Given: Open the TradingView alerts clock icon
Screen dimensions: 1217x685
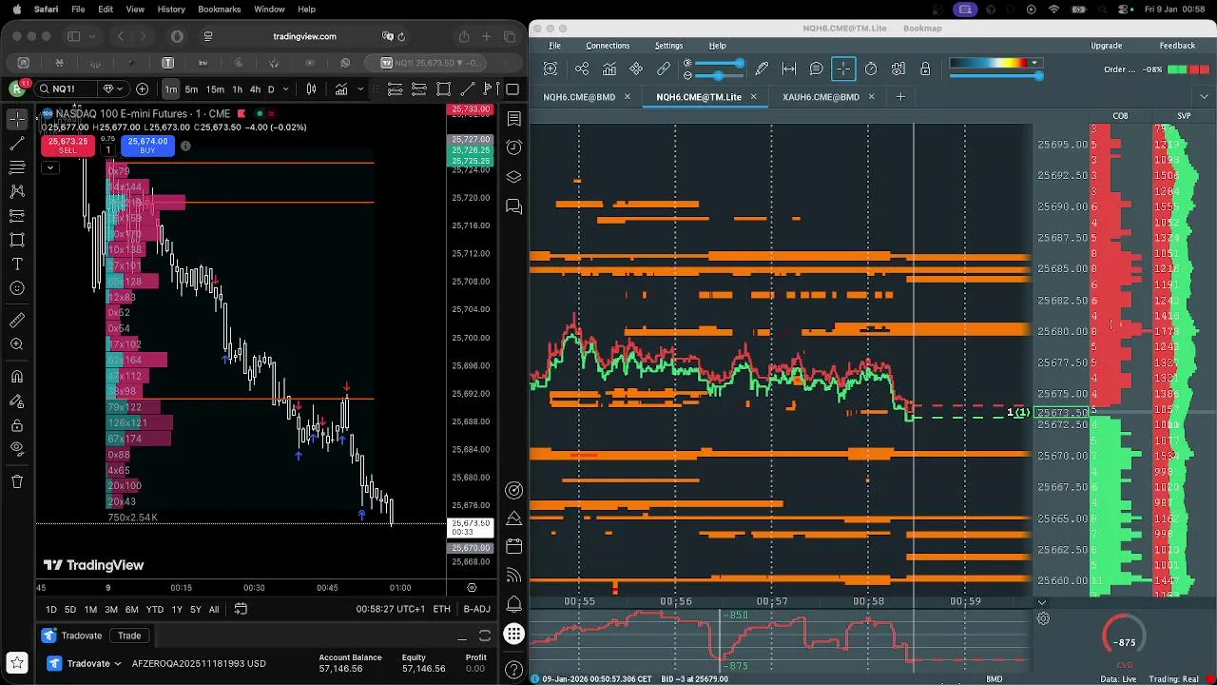Looking at the screenshot, I should (514, 147).
